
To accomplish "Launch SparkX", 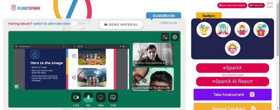I will 232,68.
